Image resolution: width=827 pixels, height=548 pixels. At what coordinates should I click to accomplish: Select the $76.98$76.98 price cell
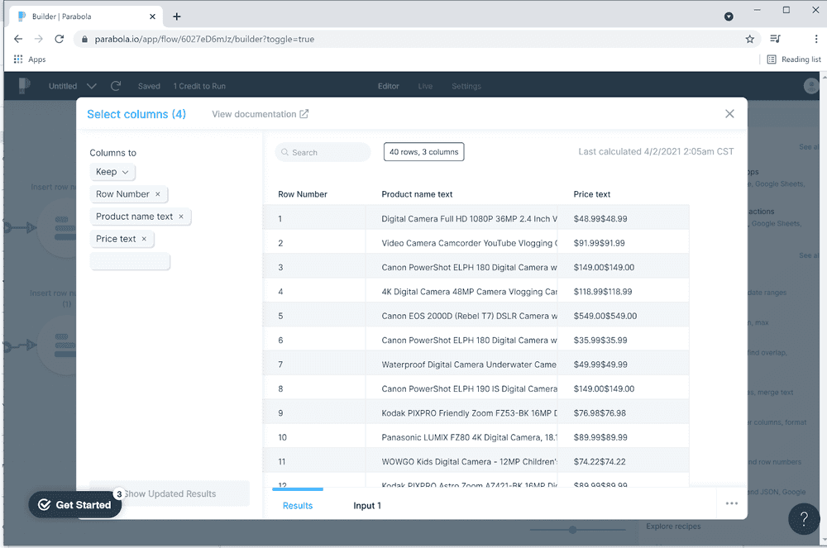(624, 413)
